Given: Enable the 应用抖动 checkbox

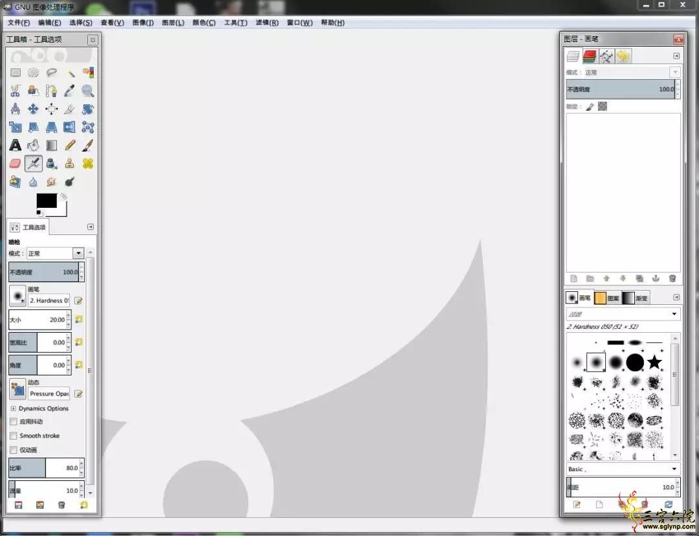Looking at the screenshot, I should (14, 421).
